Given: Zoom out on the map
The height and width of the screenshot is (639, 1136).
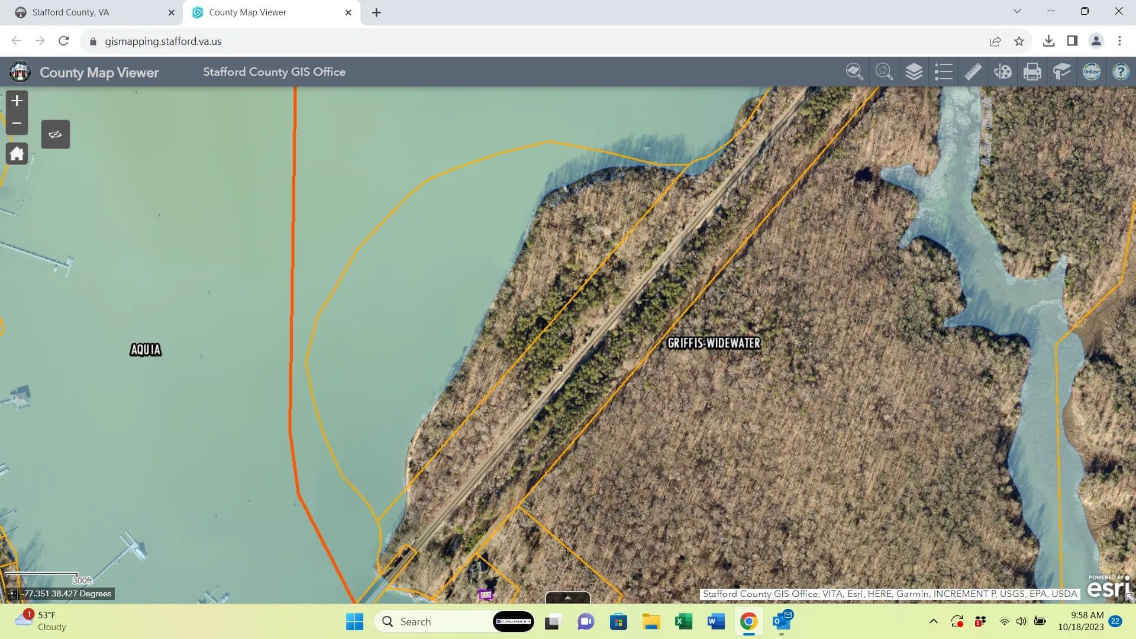Looking at the screenshot, I should (x=17, y=123).
